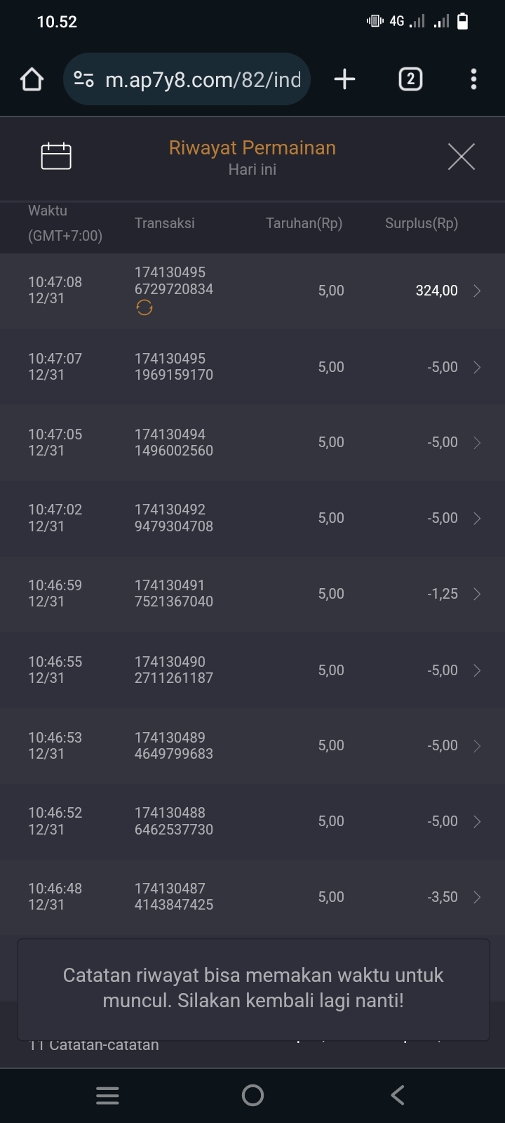Tap the Surplus(Rp) column header
This screenshot has height=1123, width=505.
click(x=422, y=223)
